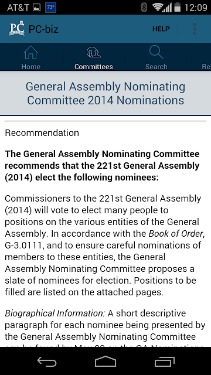Tap the picture notification icon
Screen dimensions: 211x375
[36, 8]
